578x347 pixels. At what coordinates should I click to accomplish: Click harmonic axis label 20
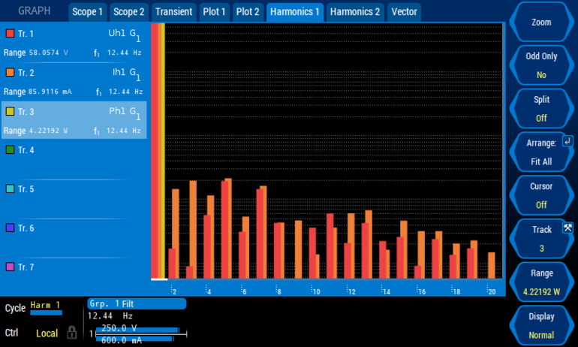pyautogui.click(x=492, y=291)
